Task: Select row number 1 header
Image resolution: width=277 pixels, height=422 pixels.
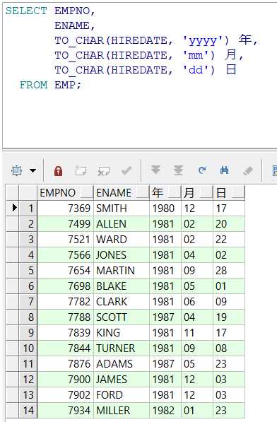Action: point(28,209)
